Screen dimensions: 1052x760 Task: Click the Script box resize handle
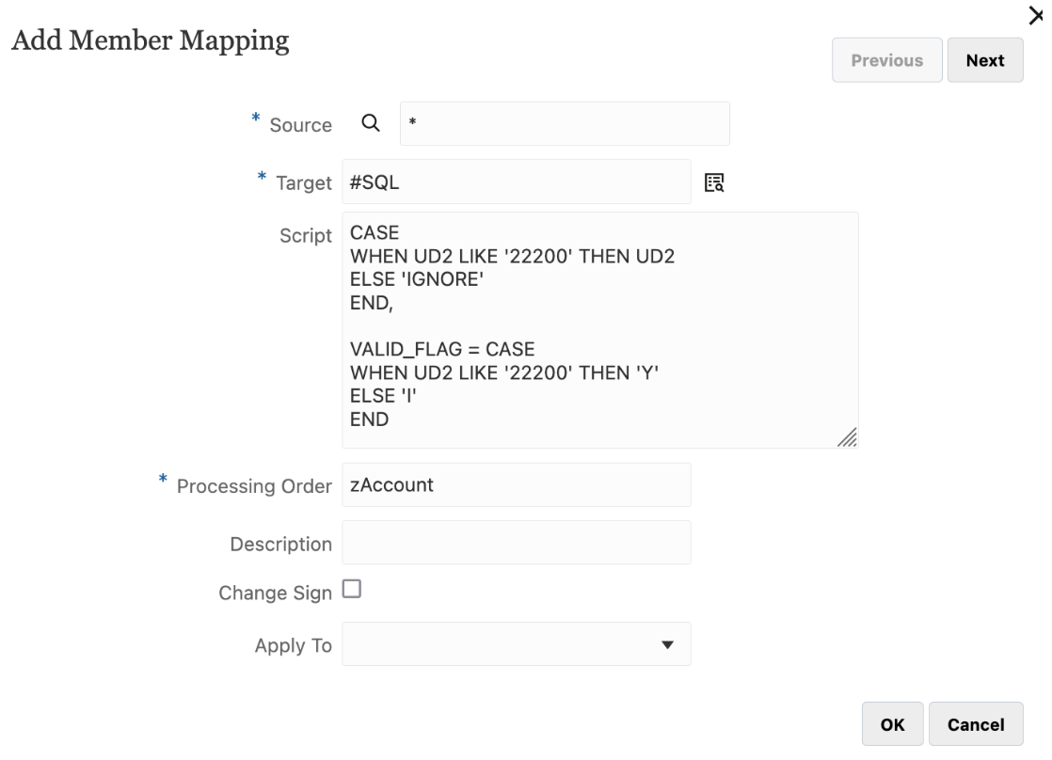point(847,436)
